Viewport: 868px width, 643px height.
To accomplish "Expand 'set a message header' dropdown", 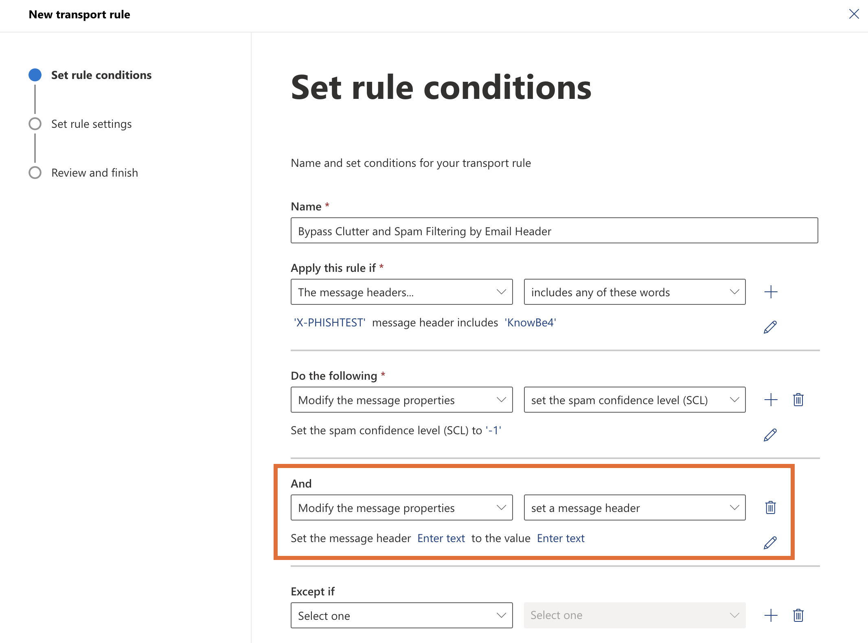I will tap(634, 507).
